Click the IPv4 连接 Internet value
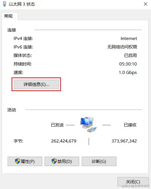Viewport: 151px width, 189px height. point(129,38)
